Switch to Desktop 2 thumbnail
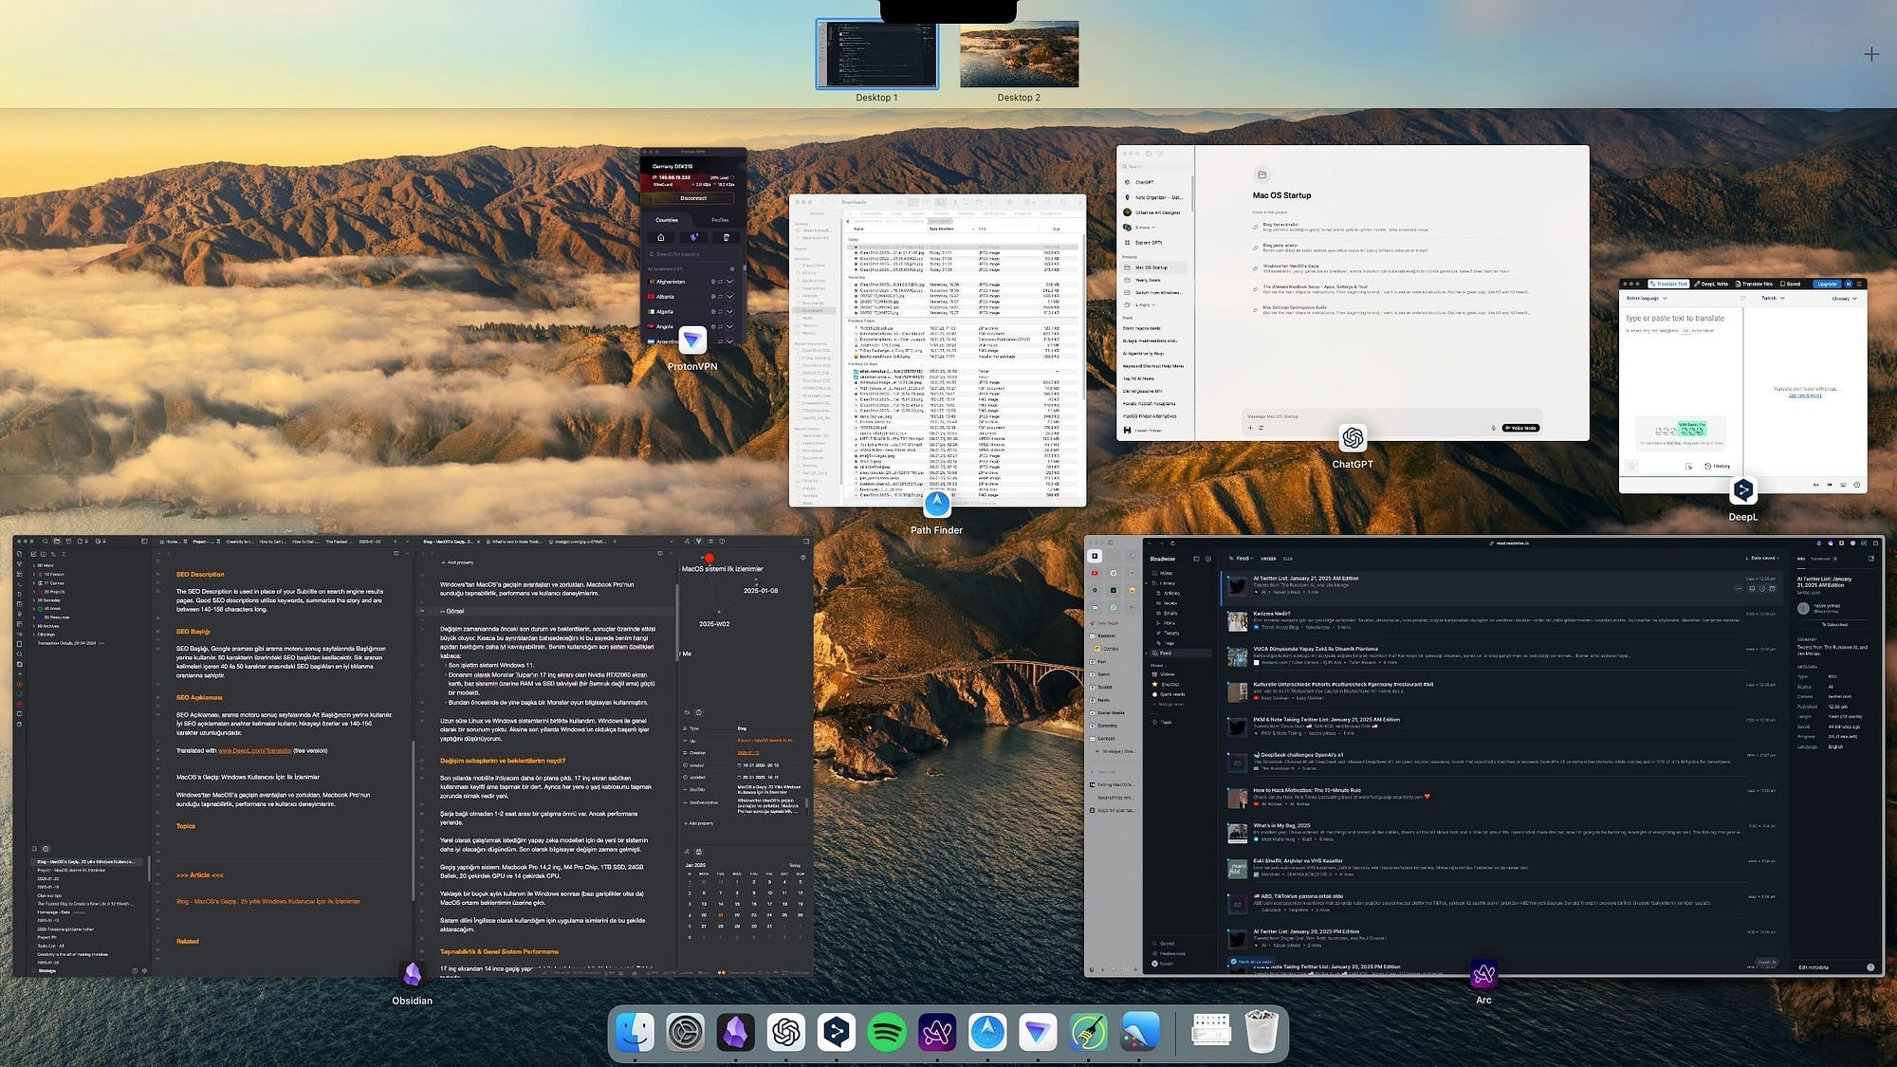The image size is (1897, 1067). (x=1019, y=55)
